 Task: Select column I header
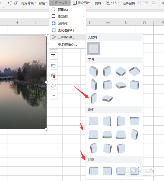[x=35, y=23]
